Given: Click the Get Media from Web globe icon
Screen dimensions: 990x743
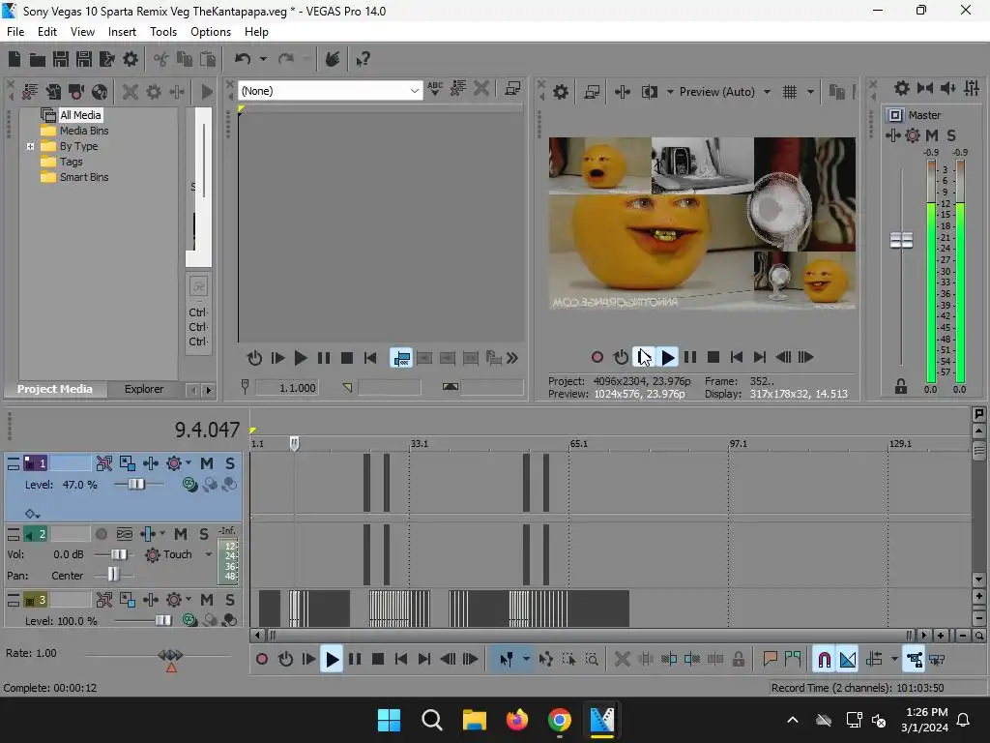Looking at the screenshot, I should (x=100, y=92).
